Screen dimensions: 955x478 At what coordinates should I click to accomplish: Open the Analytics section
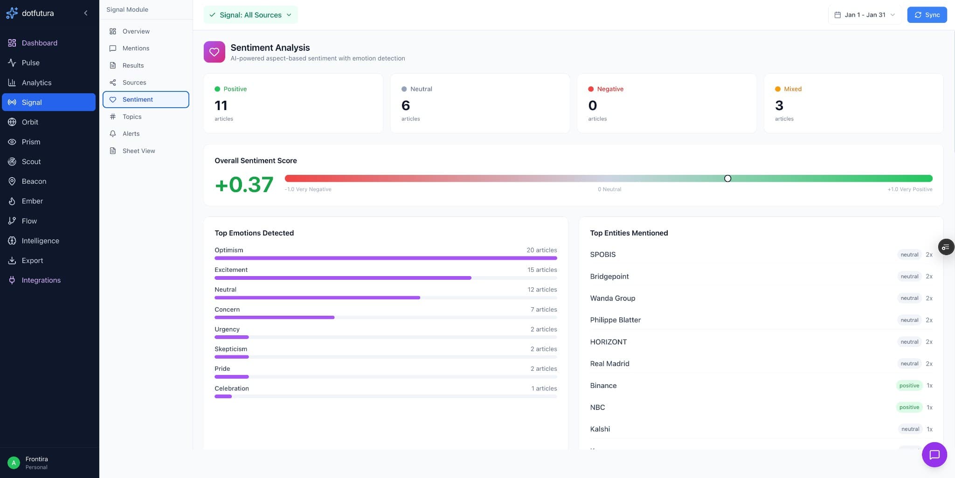click(x=36, y=82)
